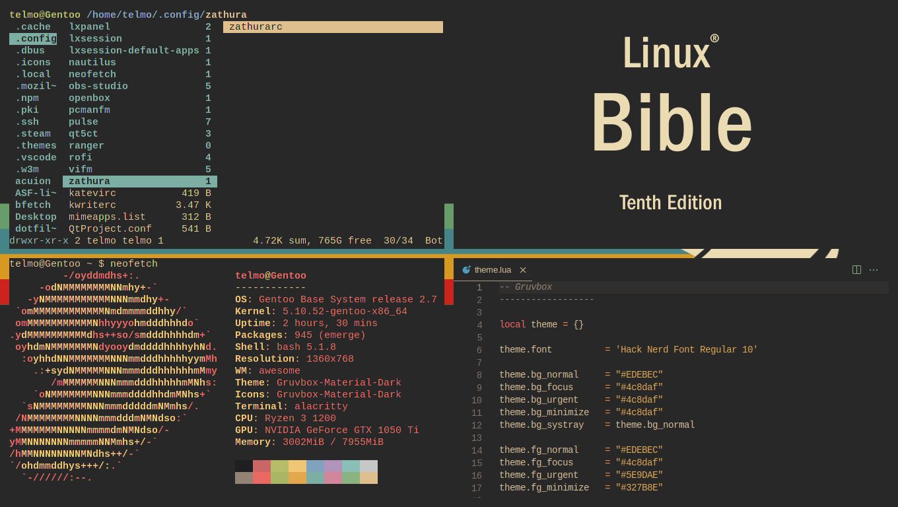Select the neofetch config folder
Image resolution: width=898 pixels, height=507 pixels.
click(92, 74)
